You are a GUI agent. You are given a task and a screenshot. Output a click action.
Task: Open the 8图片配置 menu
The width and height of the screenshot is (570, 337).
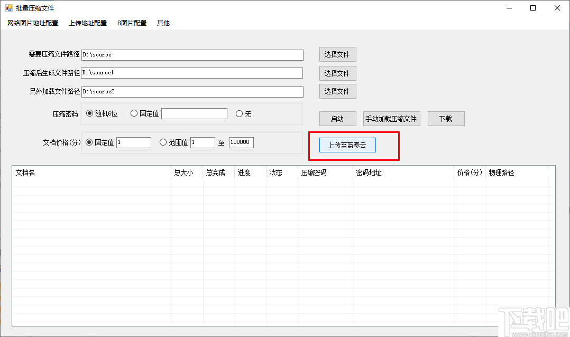tap(131, 23)
